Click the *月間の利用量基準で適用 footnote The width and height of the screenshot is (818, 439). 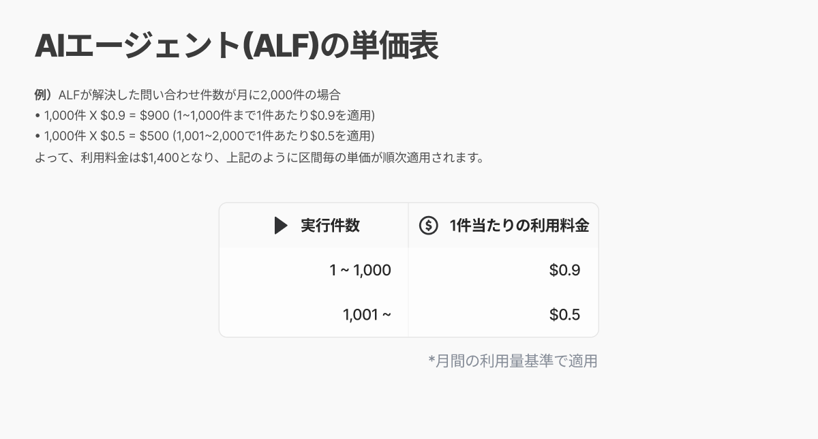(x=513, y=361)
